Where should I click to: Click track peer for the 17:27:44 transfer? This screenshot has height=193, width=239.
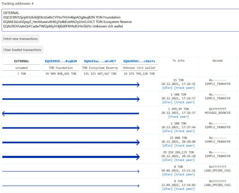pyautogui.click(x=184, y=131)
